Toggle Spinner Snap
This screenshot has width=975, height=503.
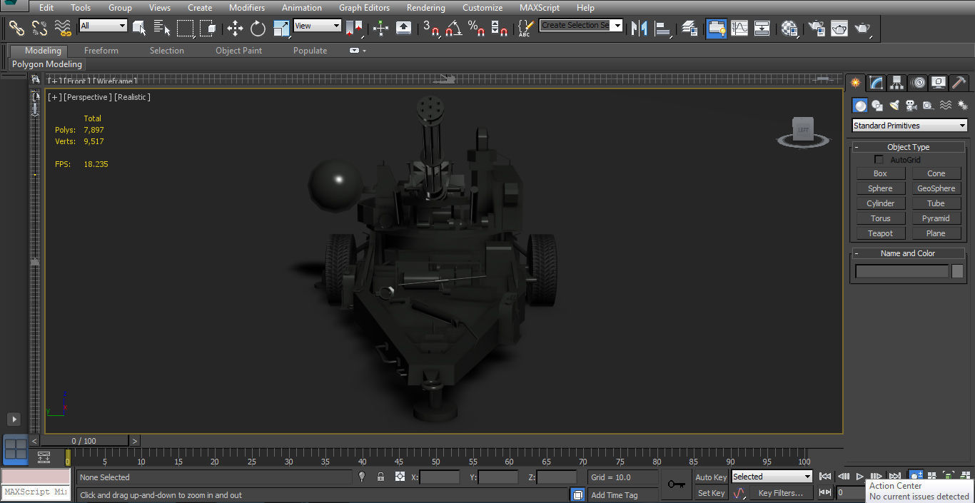[500, 29]
